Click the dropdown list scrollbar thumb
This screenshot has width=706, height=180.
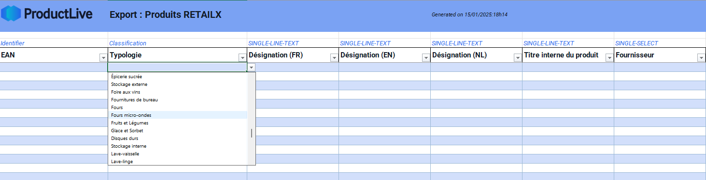click(251, 133)
